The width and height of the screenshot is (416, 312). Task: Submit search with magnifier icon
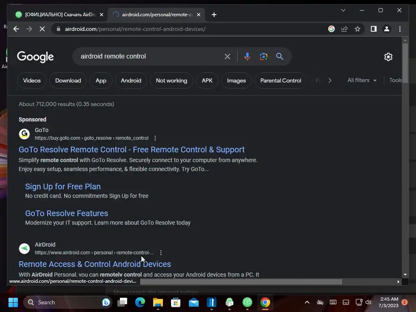[x=279, y=56]
